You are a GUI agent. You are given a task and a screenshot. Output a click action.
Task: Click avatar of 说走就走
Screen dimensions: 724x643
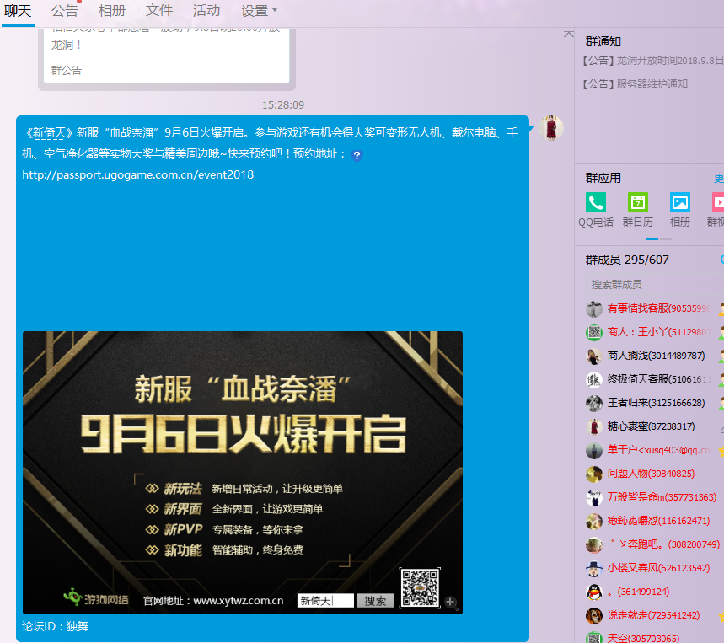pyautogui.click(x=594, y=616)
